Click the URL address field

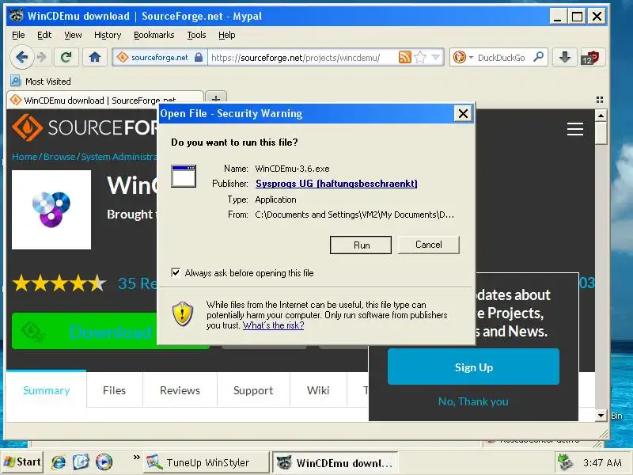pos(303,57)
